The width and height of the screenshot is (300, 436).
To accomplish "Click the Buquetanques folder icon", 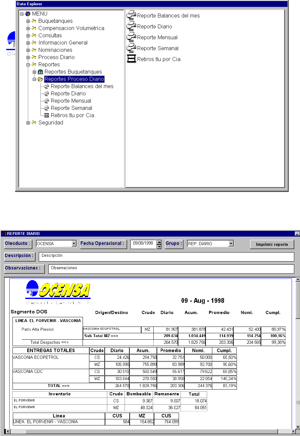I will (34, 21).
